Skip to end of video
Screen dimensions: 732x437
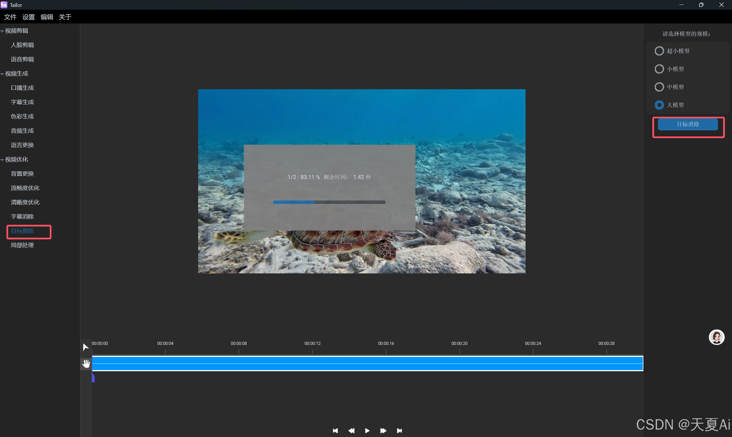[399, 430]
